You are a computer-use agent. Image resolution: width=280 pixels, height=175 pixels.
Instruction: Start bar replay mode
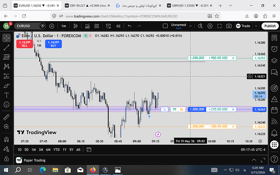(118, 26)
